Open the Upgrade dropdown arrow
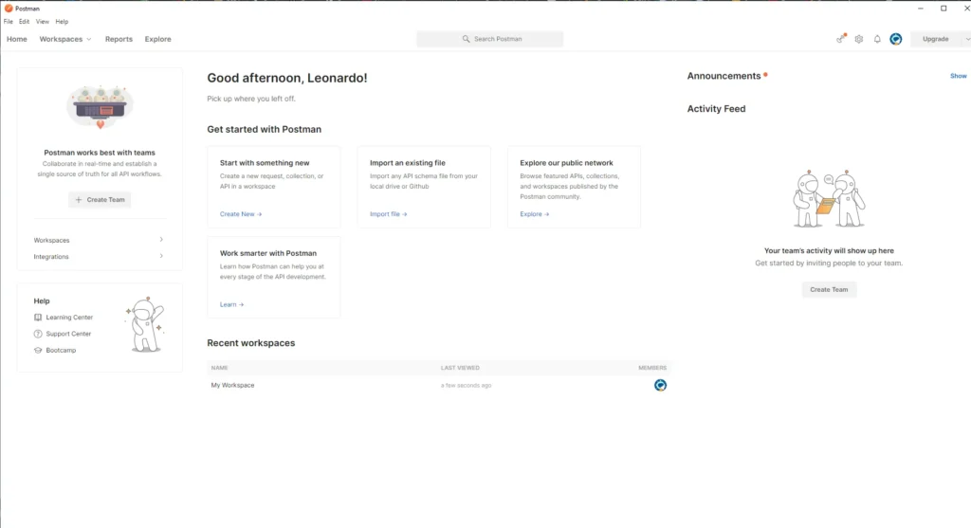Viewport: 971px width, 528px height. pos(966,39)
